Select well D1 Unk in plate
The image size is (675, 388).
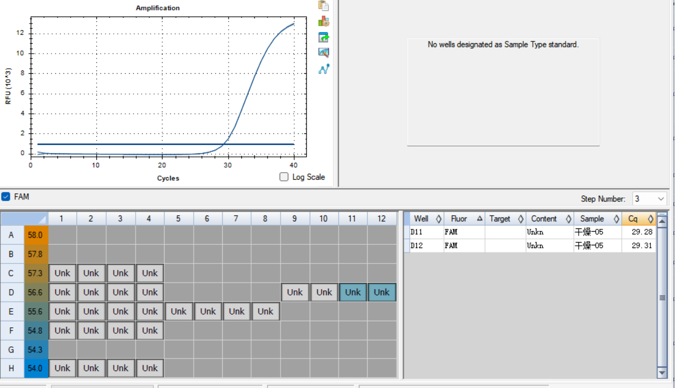(x=62, y=292)
